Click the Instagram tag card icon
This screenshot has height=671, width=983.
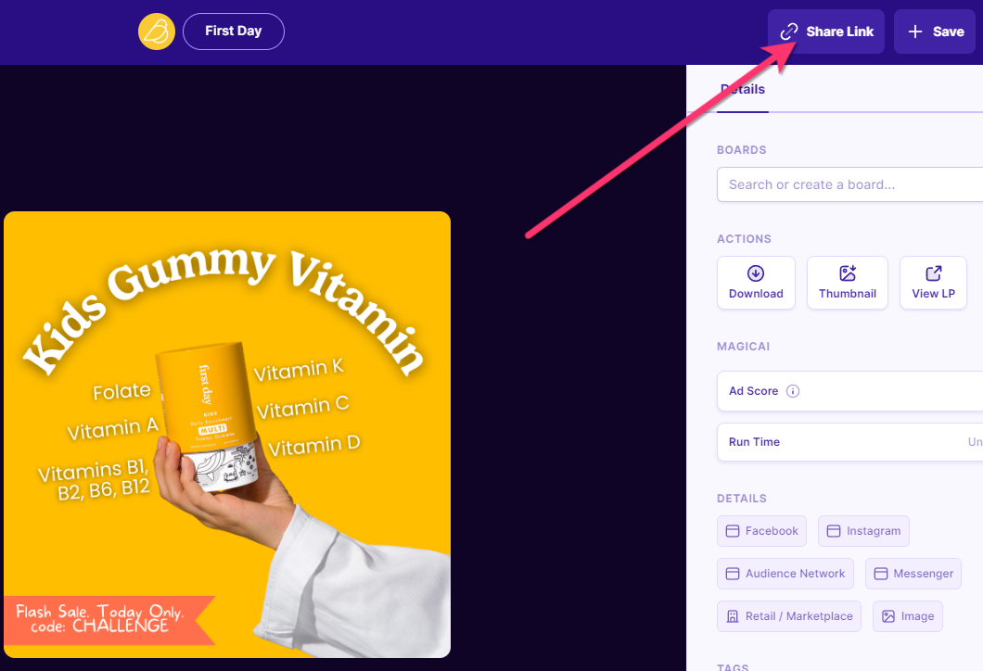pos(833,531)
